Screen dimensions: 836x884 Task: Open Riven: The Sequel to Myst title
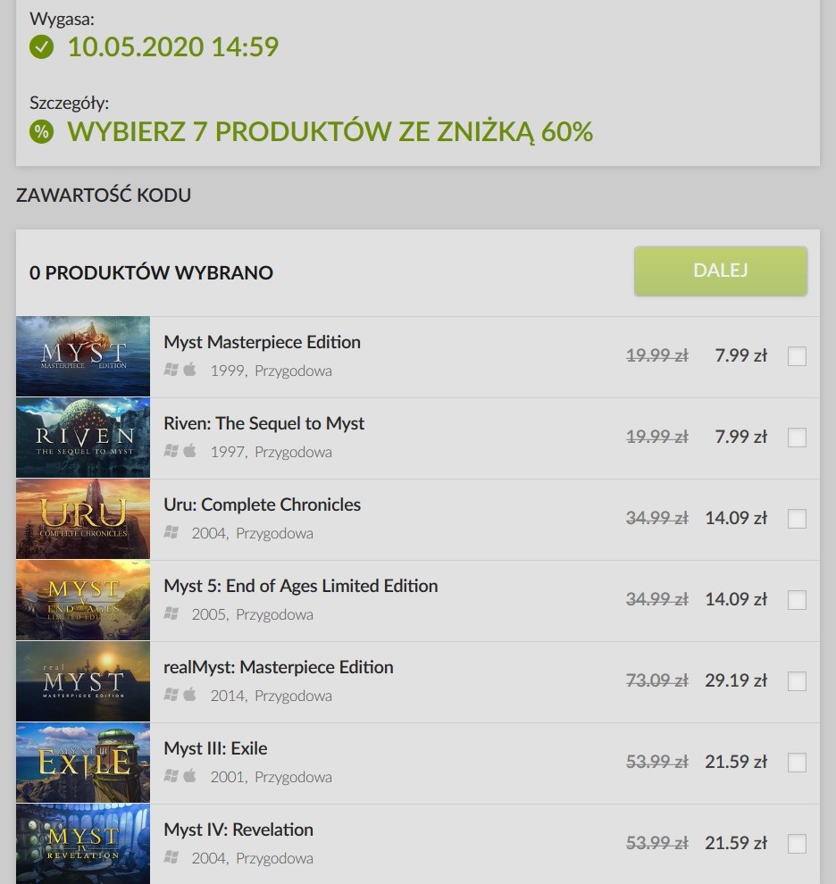coord(263,423)
